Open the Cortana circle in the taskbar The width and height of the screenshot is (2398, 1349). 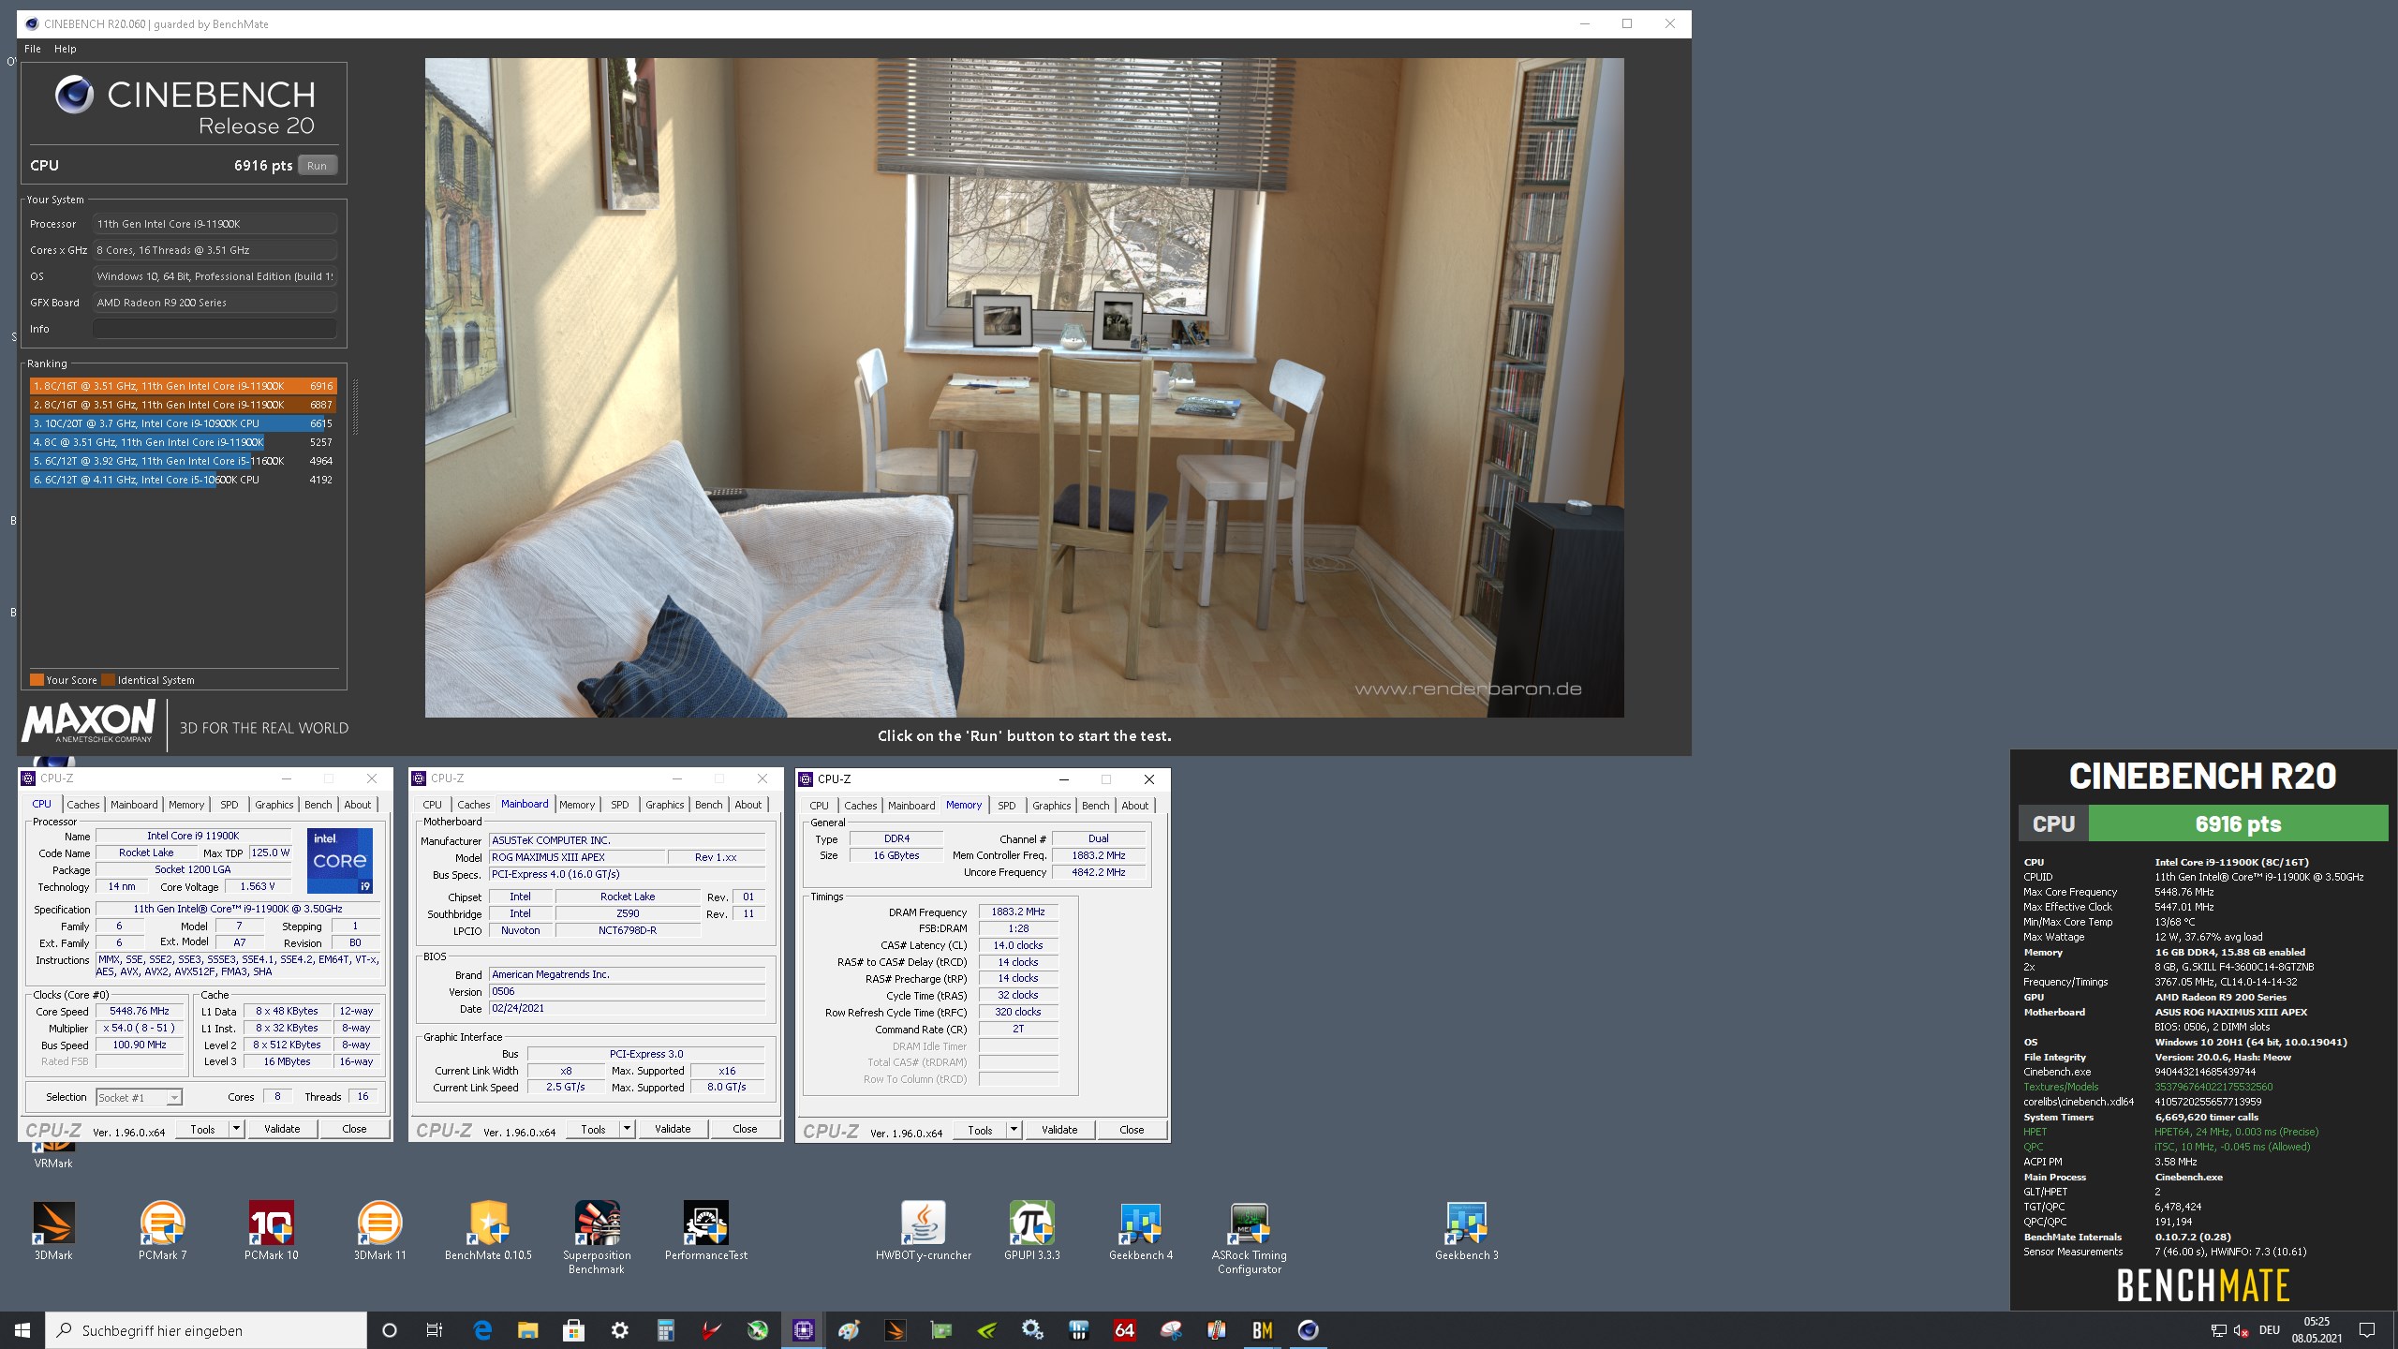(390, 1330)
